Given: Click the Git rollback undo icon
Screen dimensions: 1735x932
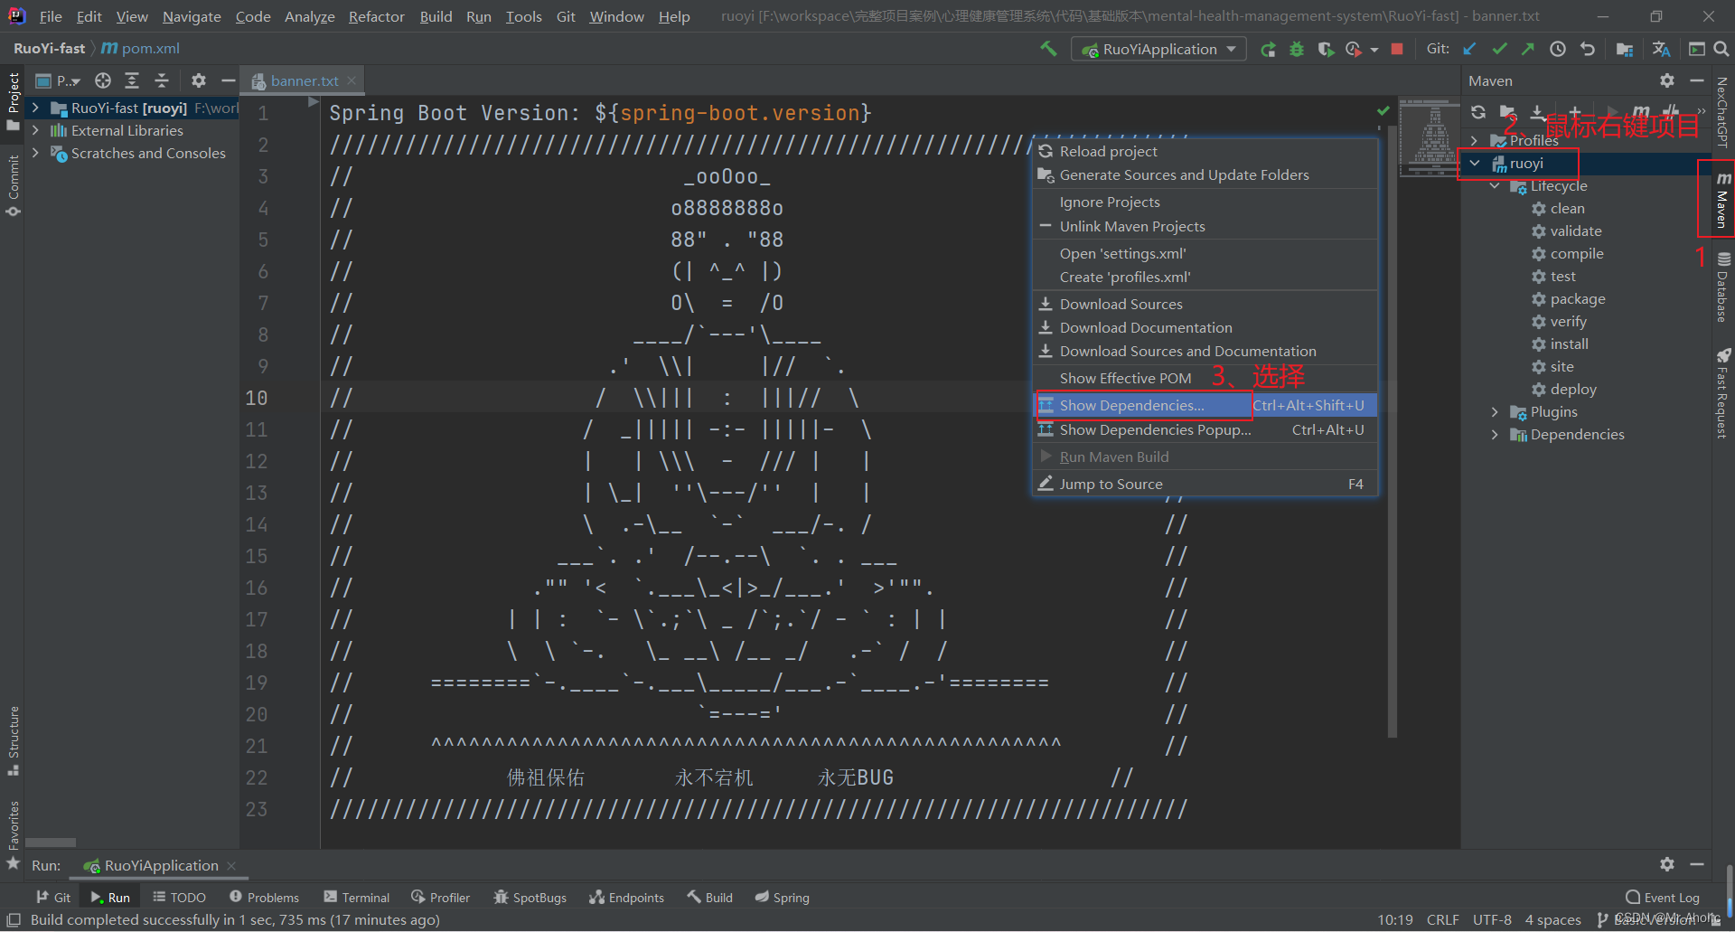Looking at the screenshot, I should coord(1588,49).
